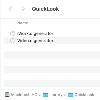Open Macintosh HD label in path bar
Screen dimensions: 100x100
pyautogui.click(x=24, y=95)
